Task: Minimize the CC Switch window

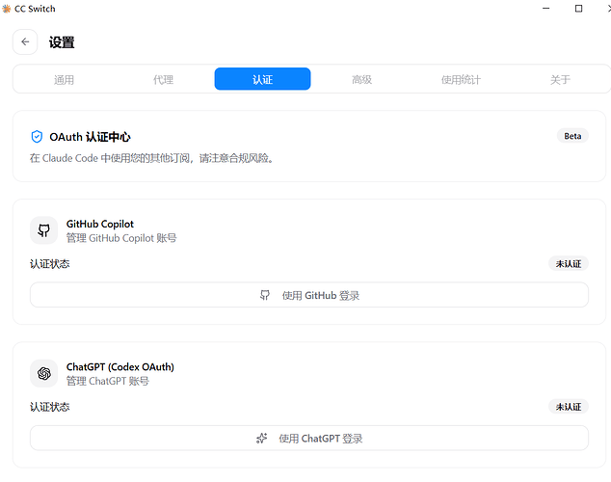Action: coord(545,8)
